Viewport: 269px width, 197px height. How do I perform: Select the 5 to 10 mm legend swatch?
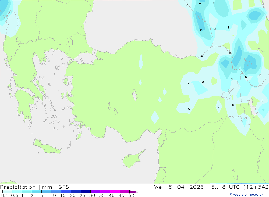click(x=47, y=192)
